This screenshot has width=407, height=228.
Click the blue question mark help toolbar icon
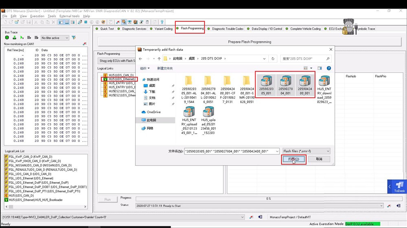point(162,22)
